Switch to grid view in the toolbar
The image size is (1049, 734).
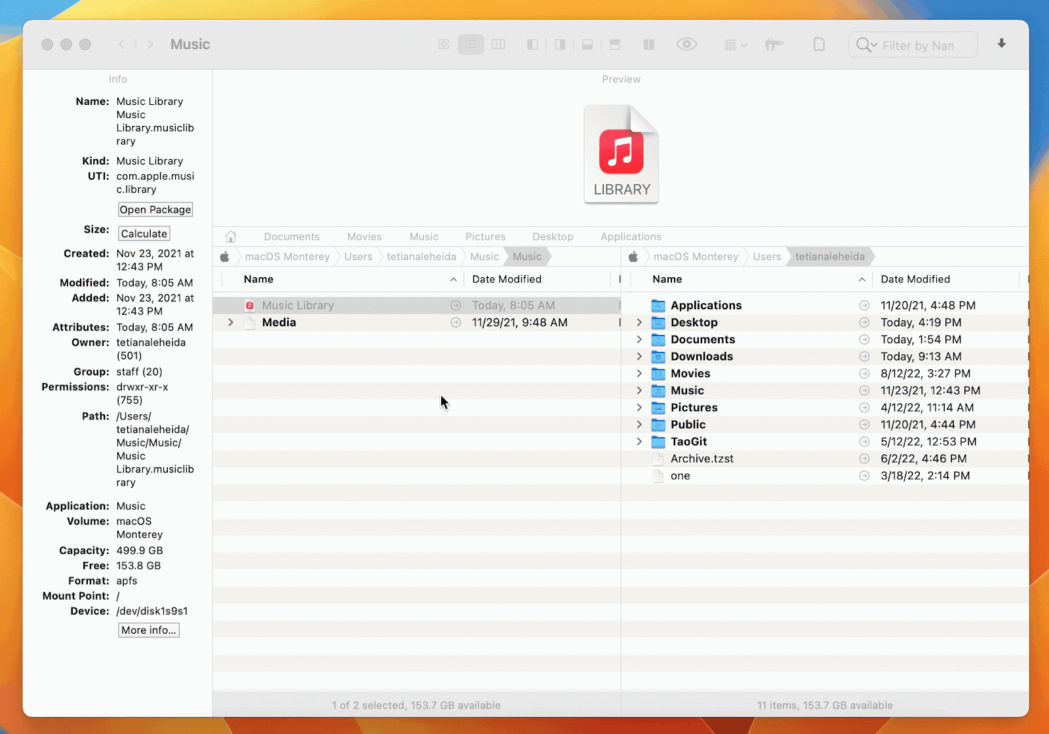coord(443,44)
